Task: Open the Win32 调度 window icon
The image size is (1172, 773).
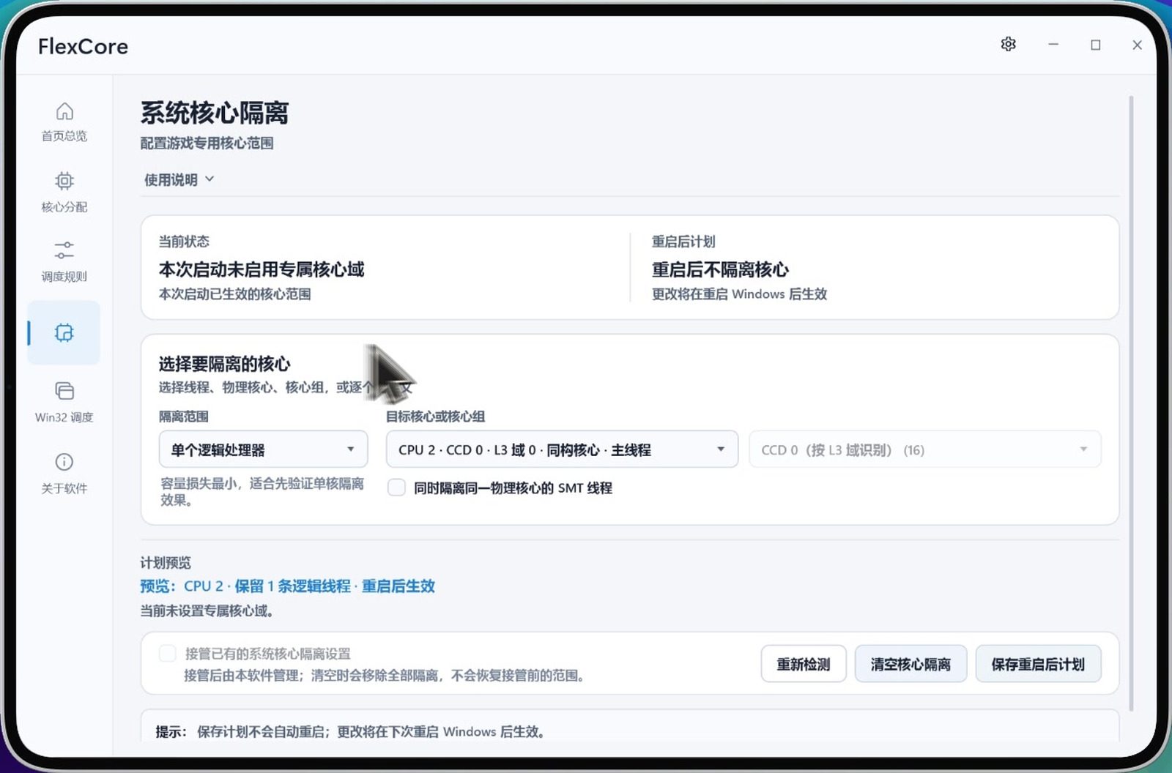Action: coord(64,391)
